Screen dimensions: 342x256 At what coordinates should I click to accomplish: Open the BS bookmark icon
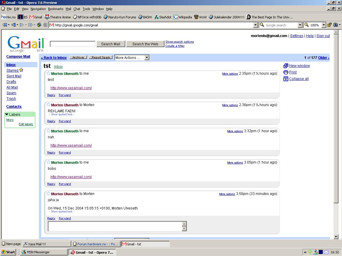point(20,17)
